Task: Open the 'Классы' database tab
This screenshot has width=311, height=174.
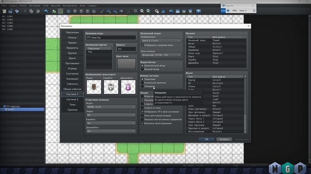Action: coord(72,38)
